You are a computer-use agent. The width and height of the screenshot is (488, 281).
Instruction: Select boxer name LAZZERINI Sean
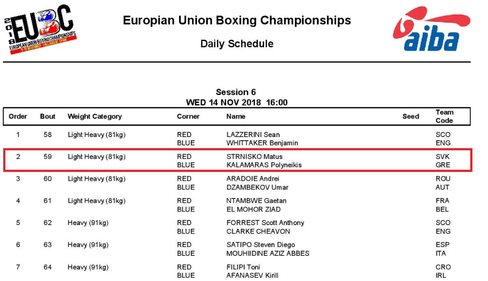[253, 135]
